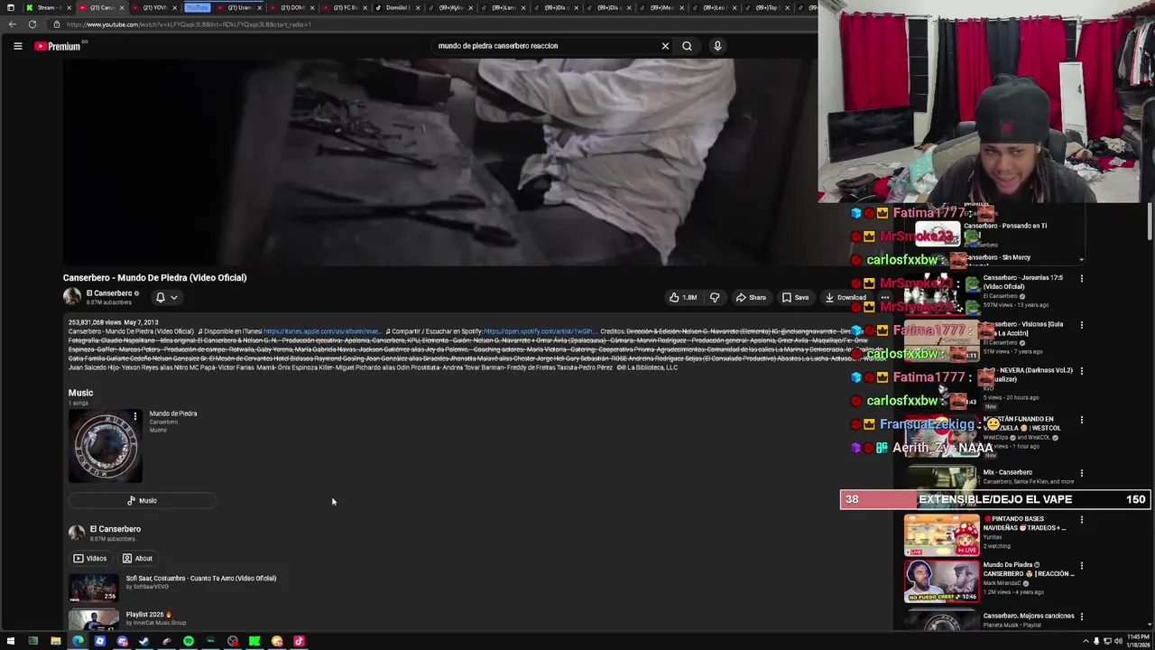Open taskbar clock and date
Image resolution: width=1155 pixels, height=650 pixels.
tap(1136, 642)
